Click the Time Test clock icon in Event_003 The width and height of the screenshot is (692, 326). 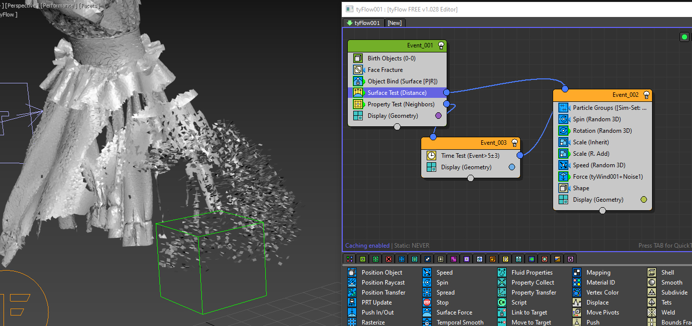tap(431, 156)
